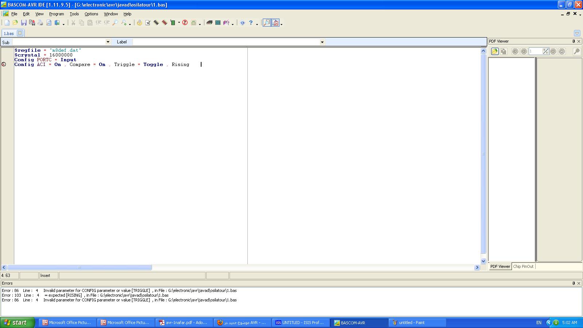Pin the PDF Viewer panel
The height and width of the screenshot is (328, 583).
(574, 41)
